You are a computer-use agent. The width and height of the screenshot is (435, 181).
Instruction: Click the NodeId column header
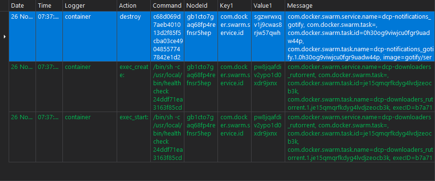pyautogui.click(x=201, y=6)
